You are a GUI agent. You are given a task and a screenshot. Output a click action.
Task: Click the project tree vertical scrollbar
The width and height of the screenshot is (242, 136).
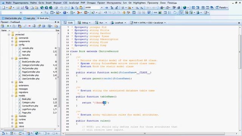tap(58, 77)
